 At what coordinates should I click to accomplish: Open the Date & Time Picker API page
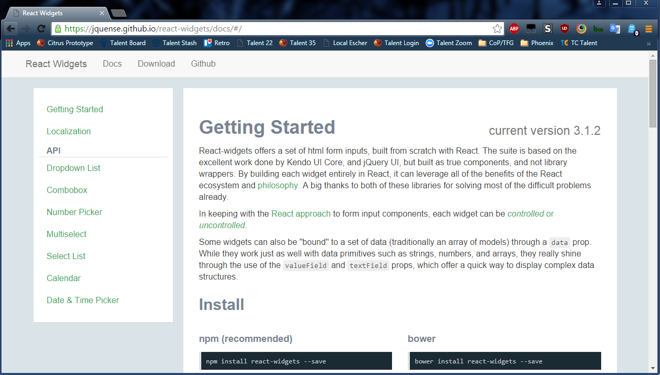tap(82, 300)
